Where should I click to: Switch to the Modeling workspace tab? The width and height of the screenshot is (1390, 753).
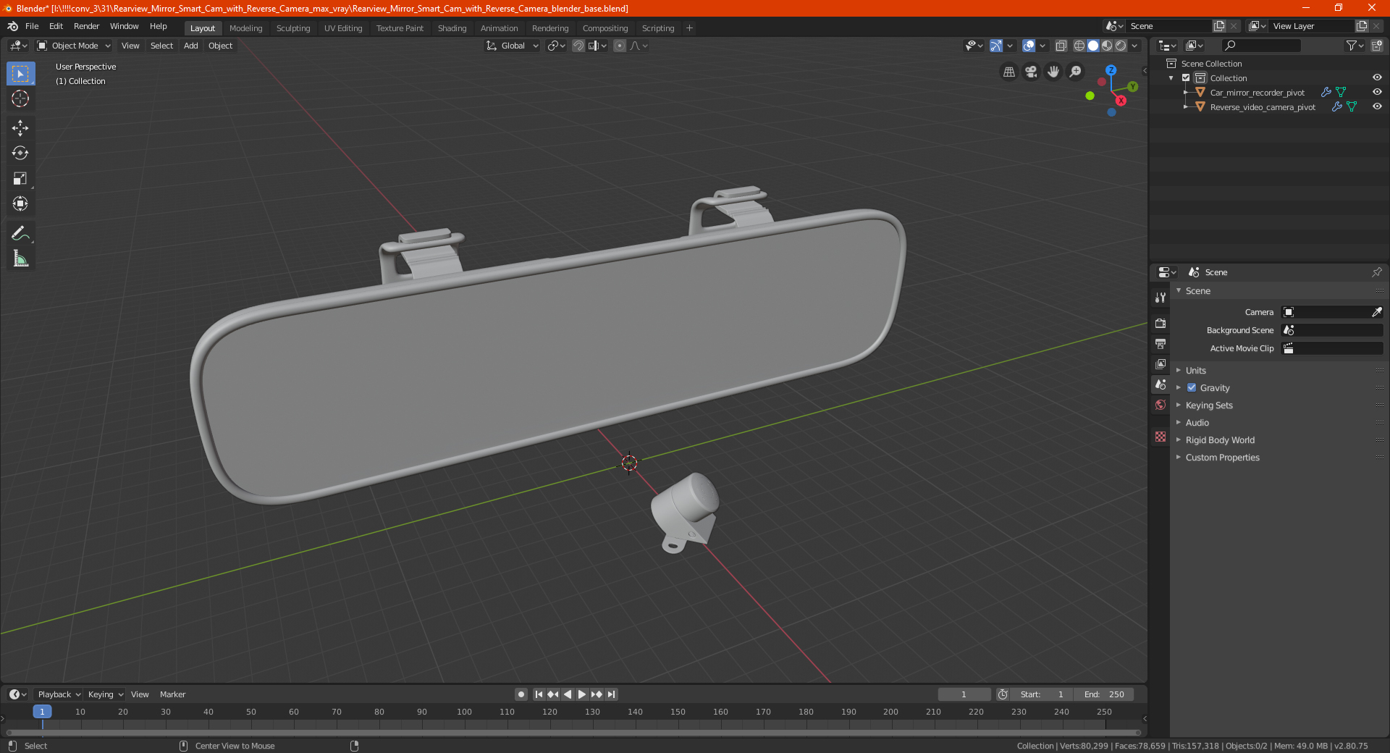(245, 28)
